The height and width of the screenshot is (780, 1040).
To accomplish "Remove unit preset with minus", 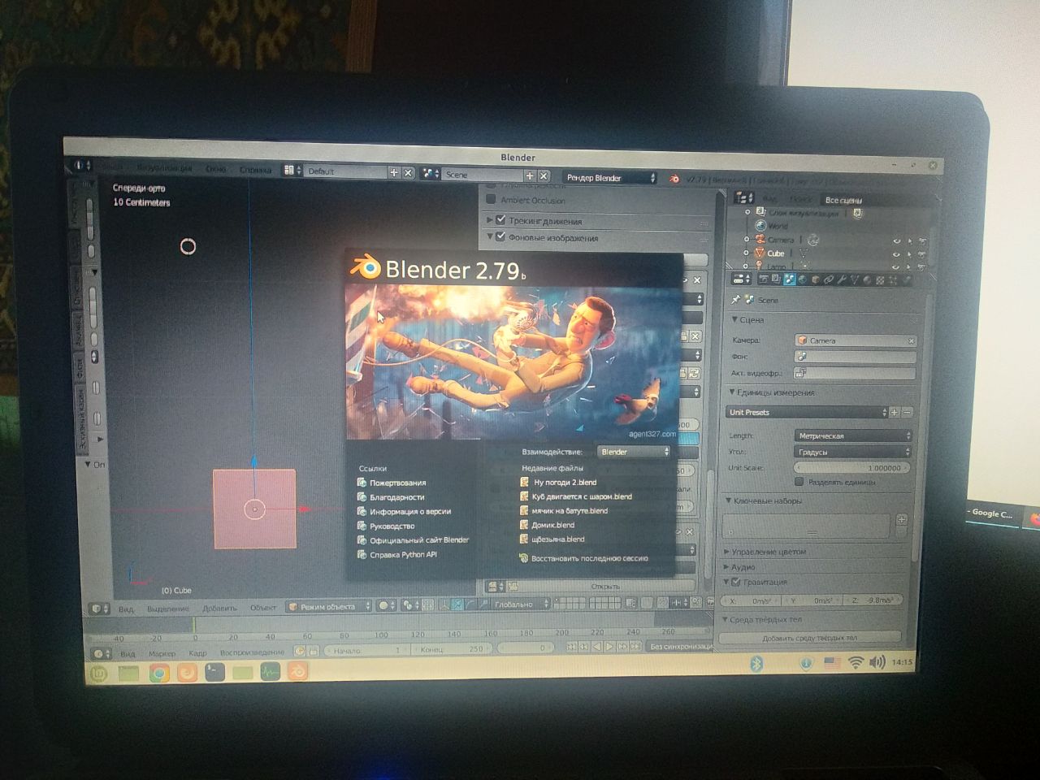I will coord(907,412).
